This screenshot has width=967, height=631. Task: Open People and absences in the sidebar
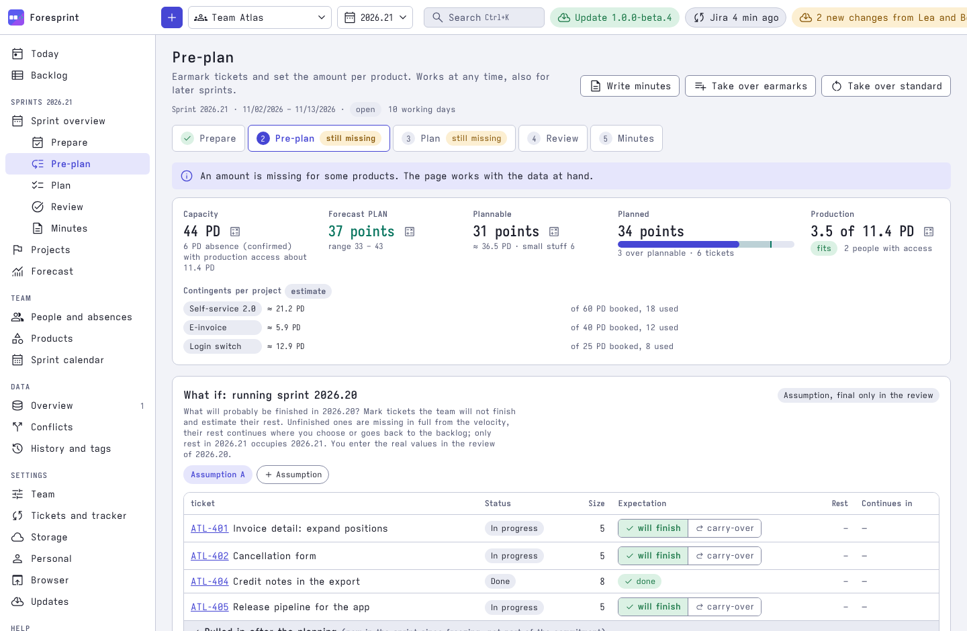pos(77,317)
